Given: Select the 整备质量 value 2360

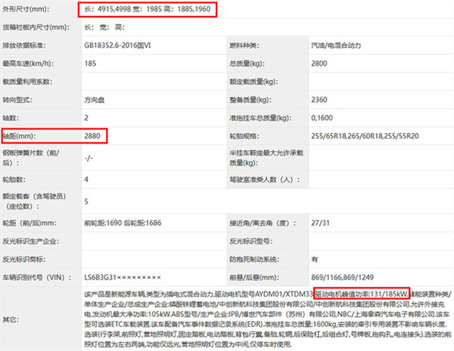Looking at the screenshot, I should [x=319, y=100].
